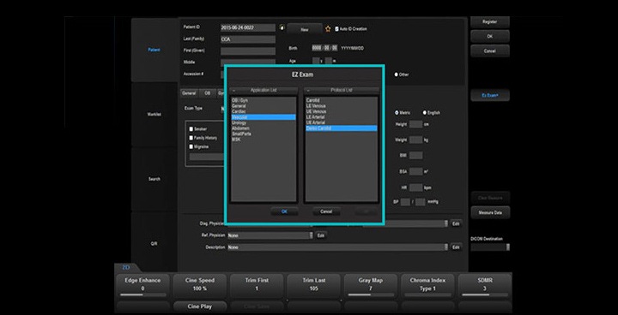Click the Trim Last control

point(314,287)
